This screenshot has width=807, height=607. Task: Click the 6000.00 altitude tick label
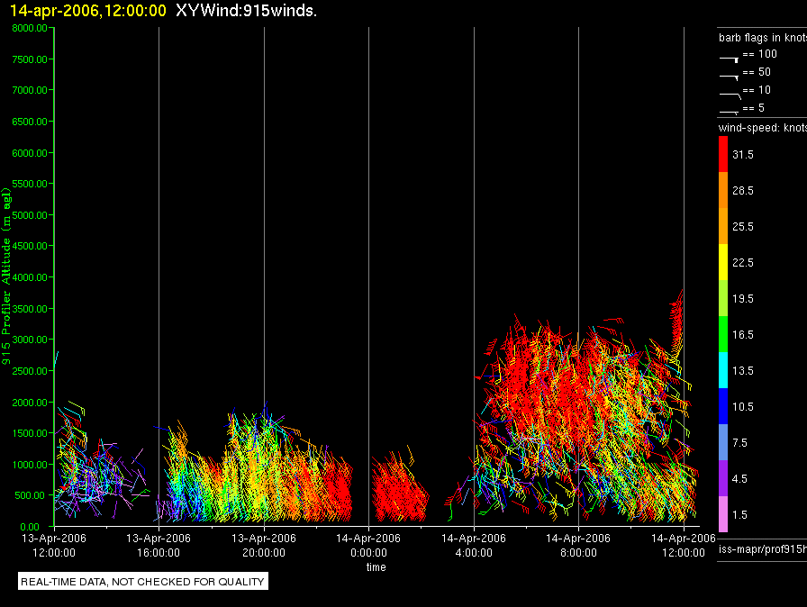[x=30, y=153]
